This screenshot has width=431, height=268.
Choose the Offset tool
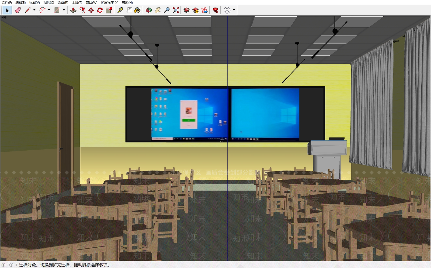(82, 10)
